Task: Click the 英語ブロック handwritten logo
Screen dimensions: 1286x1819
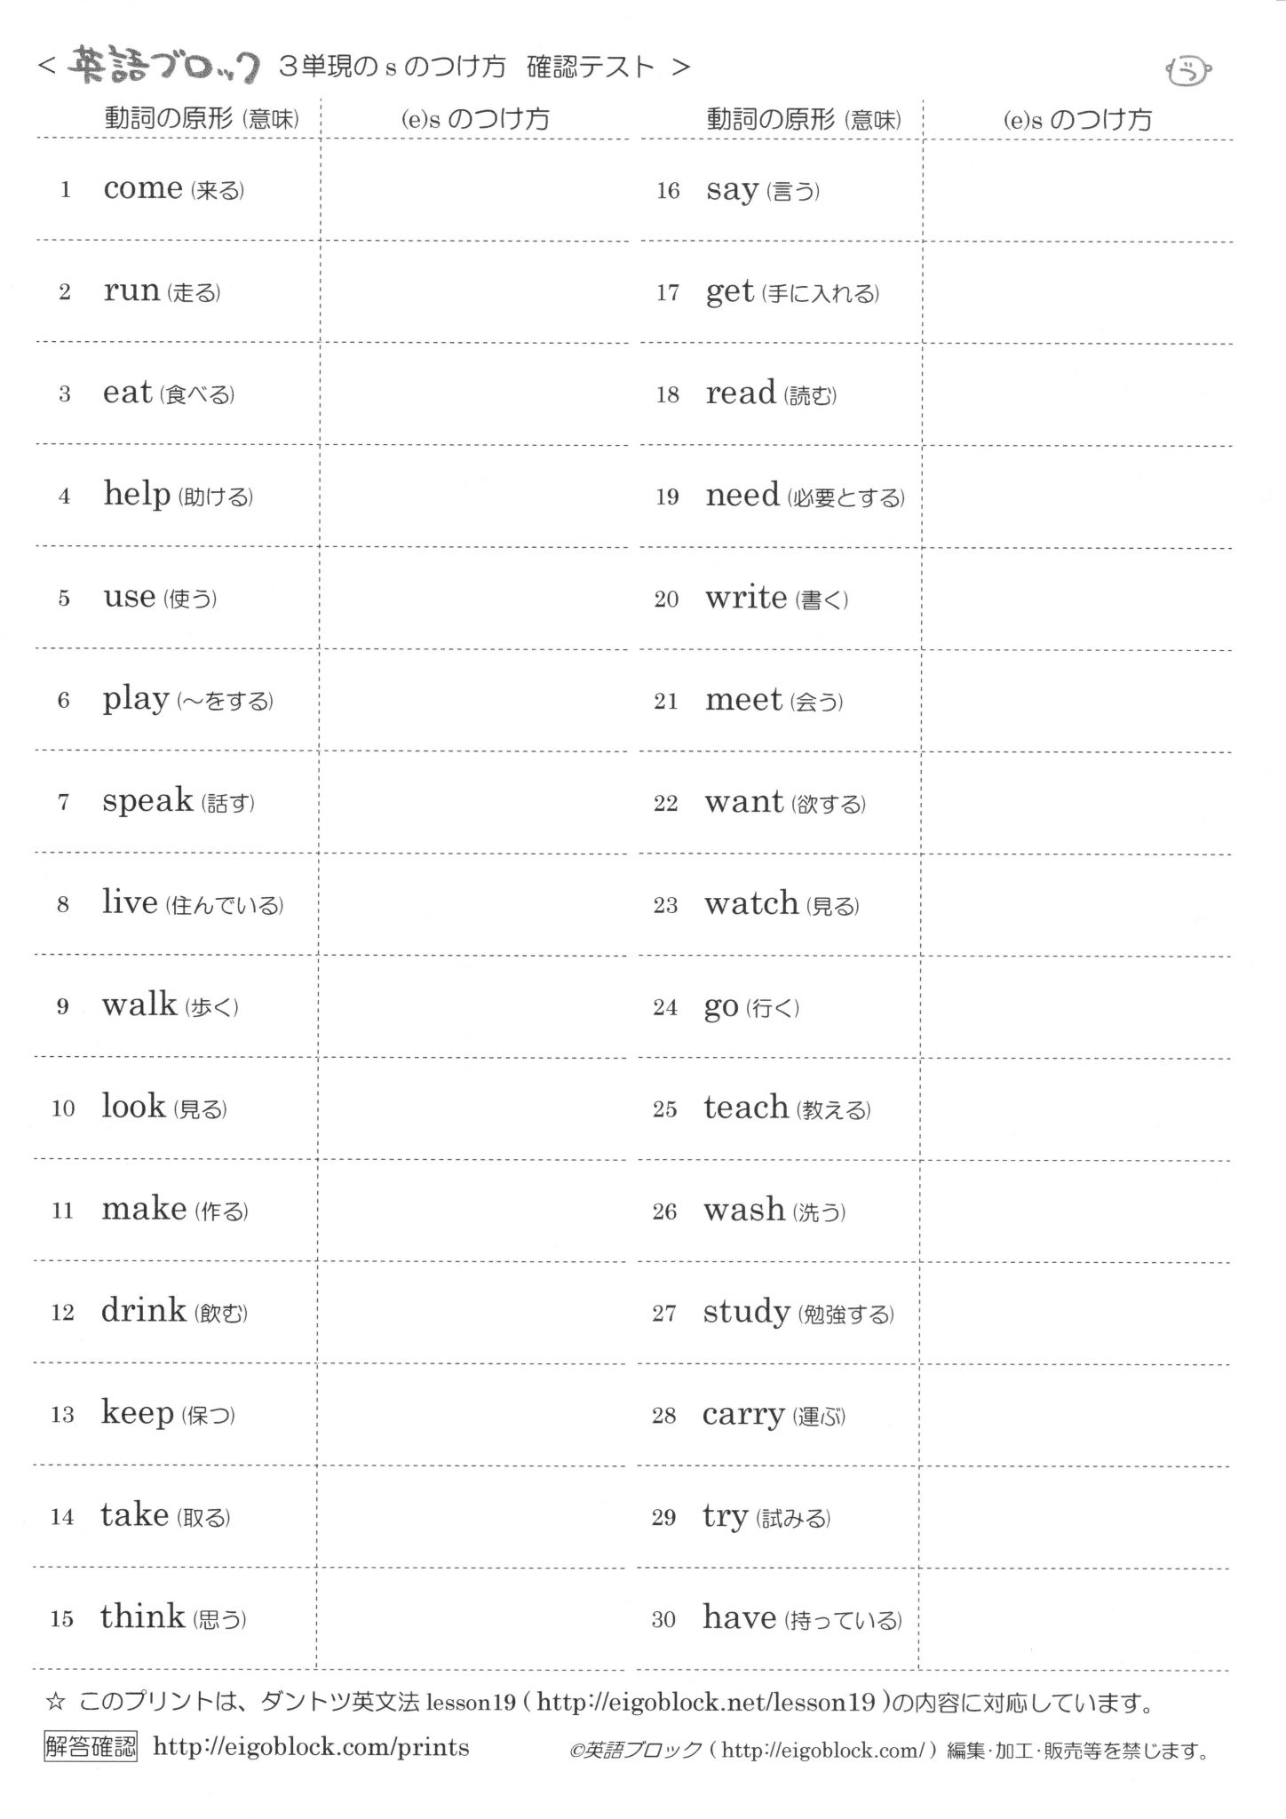Action: point(164,66)
